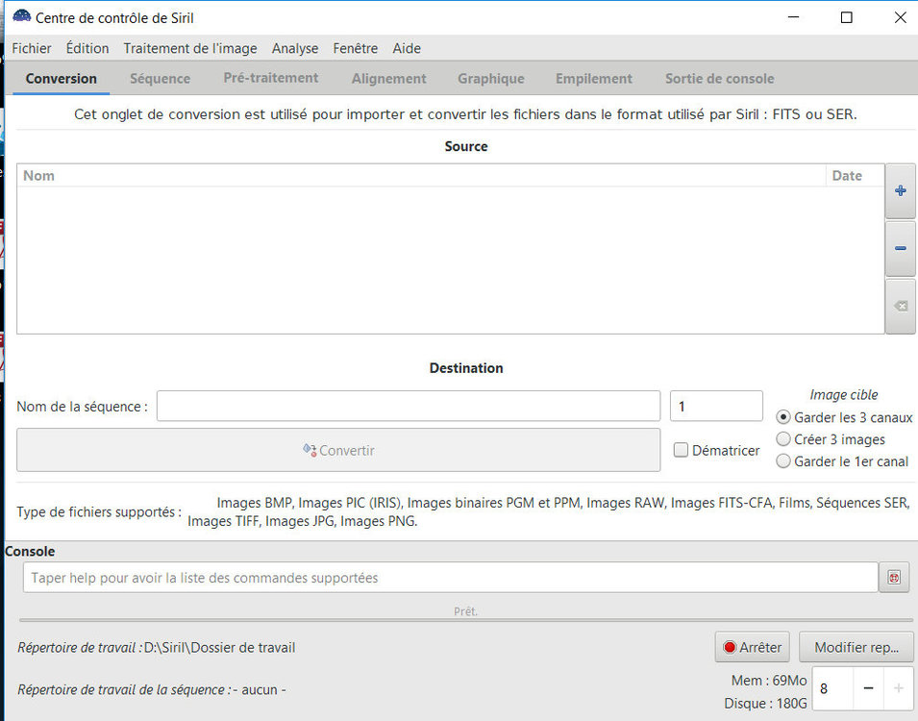Open the Édition menu

87,48
